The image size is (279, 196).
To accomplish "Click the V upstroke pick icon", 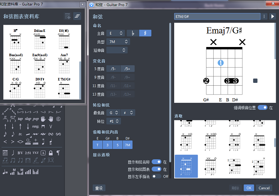I will coord(51,126).
